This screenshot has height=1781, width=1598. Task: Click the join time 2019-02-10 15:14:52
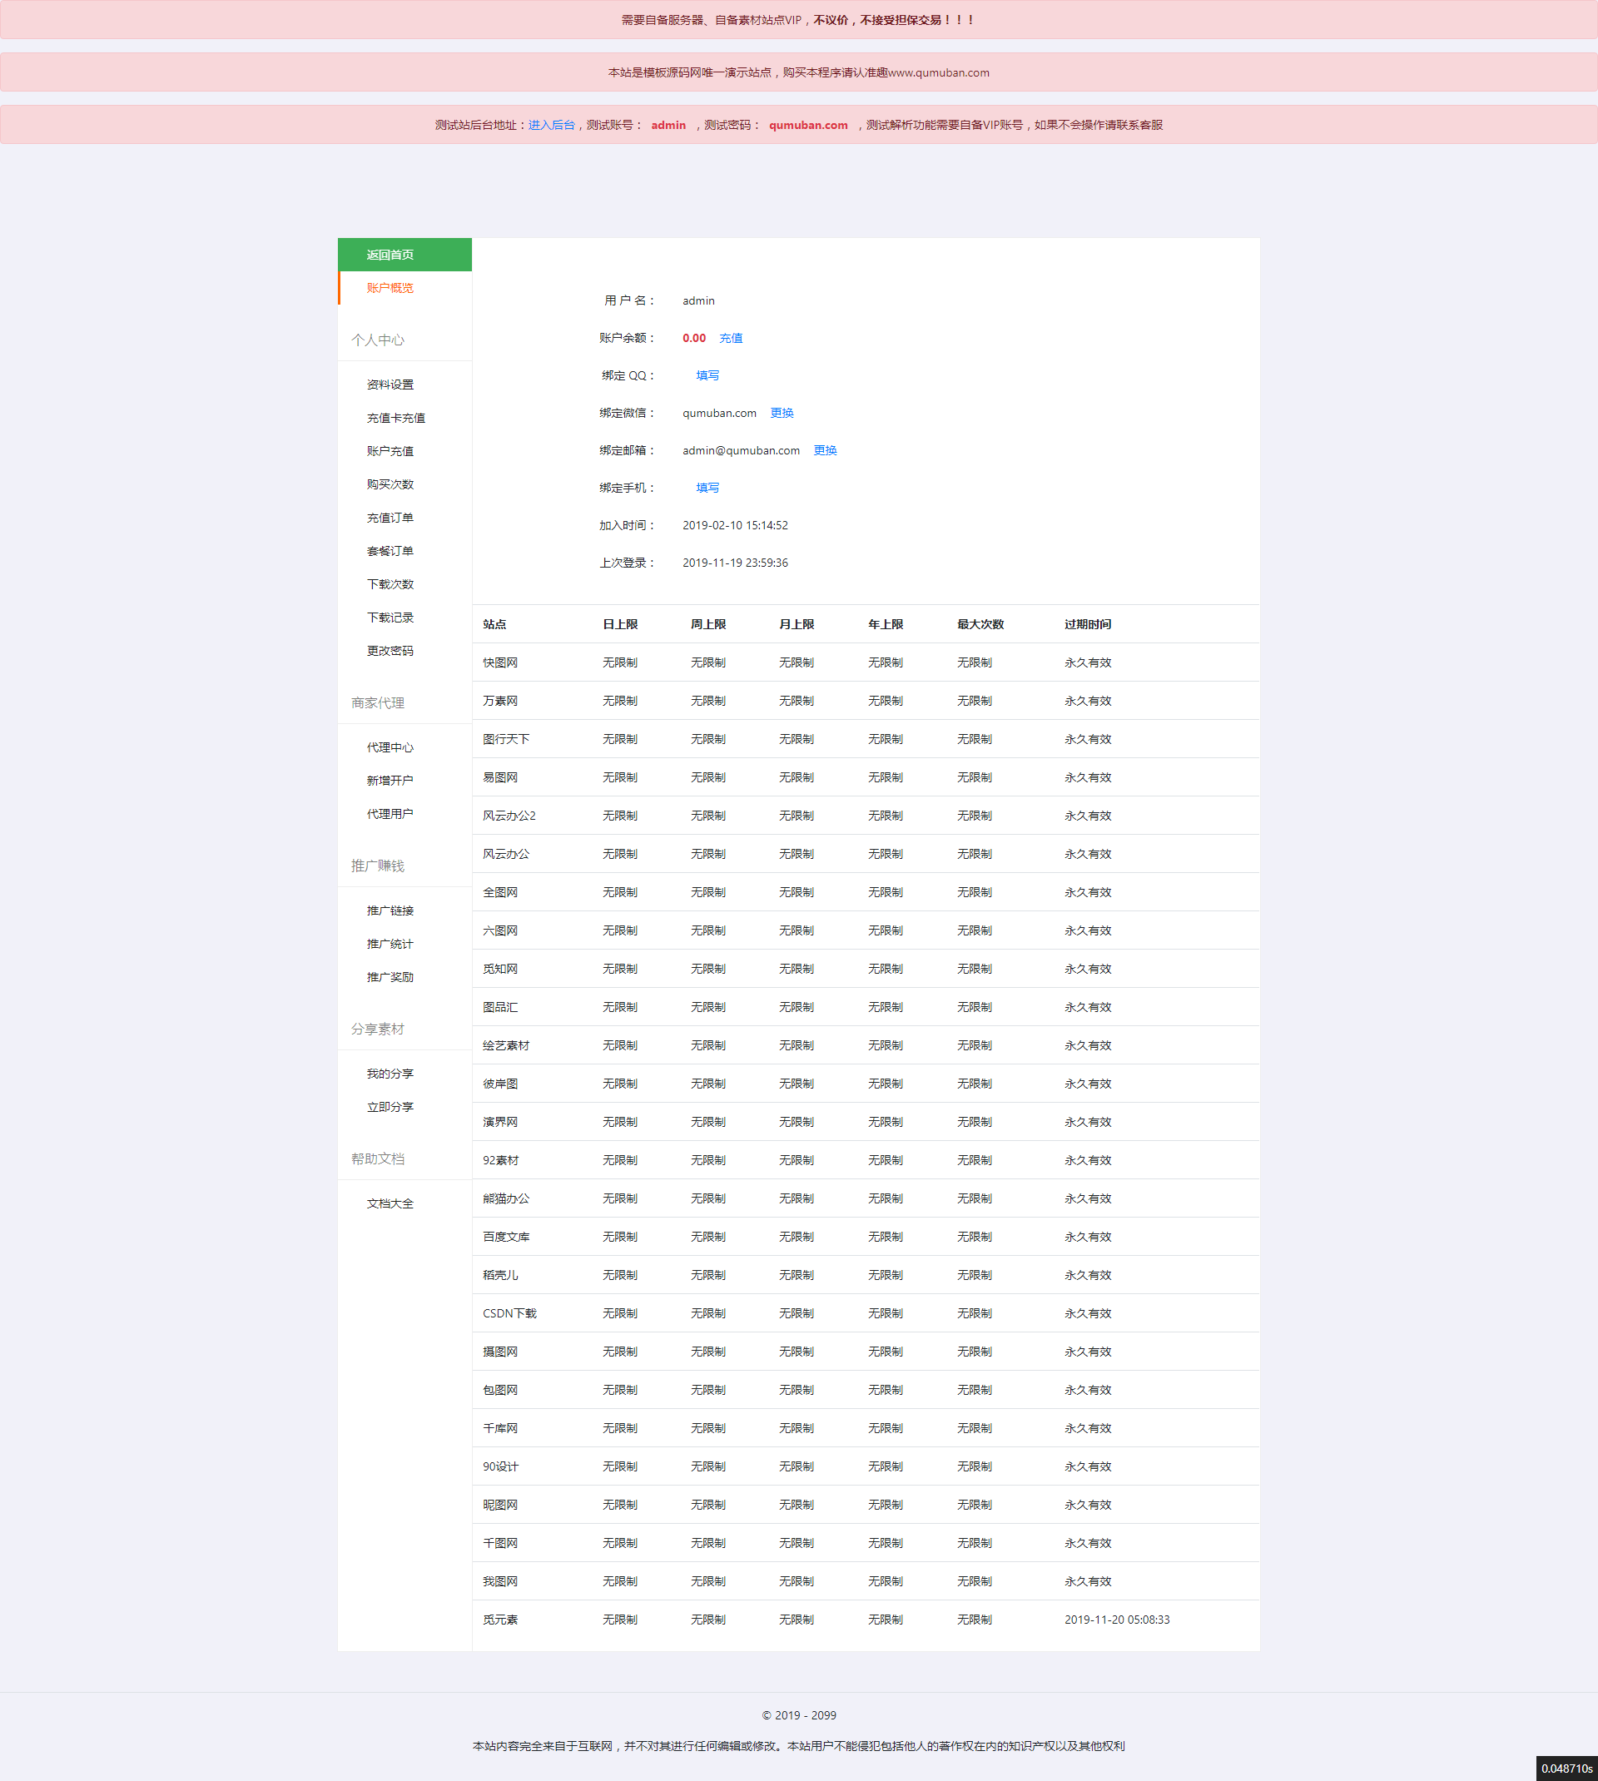(735, 526)
